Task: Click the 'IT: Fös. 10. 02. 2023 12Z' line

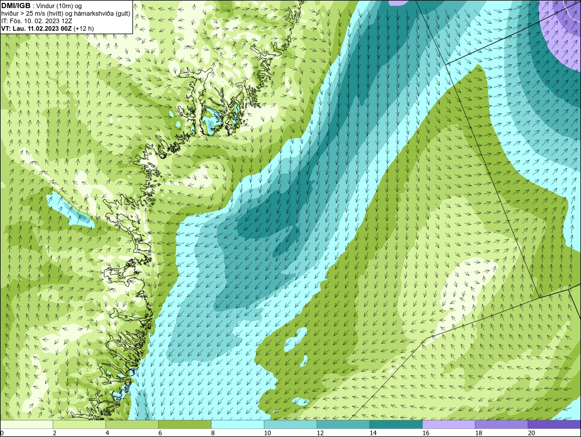Action: pos(37,21)
